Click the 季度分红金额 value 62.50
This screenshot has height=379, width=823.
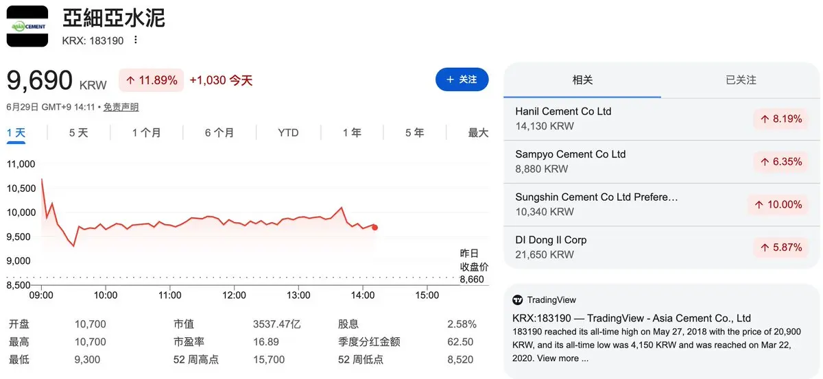pyautogui.click(x=460, y=341)
